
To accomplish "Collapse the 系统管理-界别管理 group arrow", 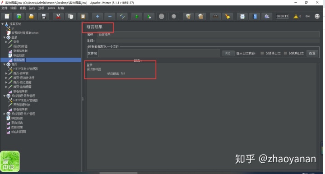I will coord(5,96).
